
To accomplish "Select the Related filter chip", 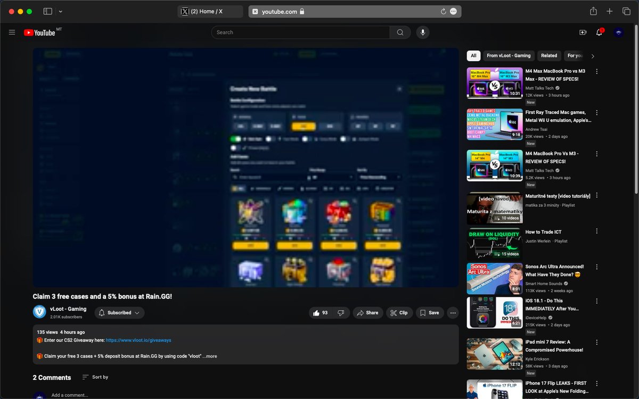I will (x=549, y=55).
